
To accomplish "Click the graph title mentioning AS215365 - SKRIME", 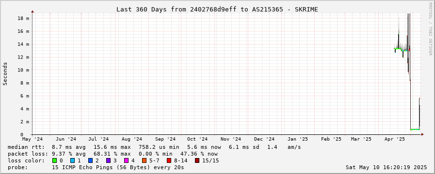I will (x=217, y=9).
